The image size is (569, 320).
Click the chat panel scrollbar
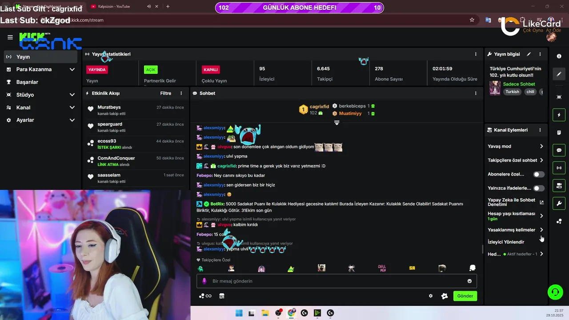tap(482, 249)
